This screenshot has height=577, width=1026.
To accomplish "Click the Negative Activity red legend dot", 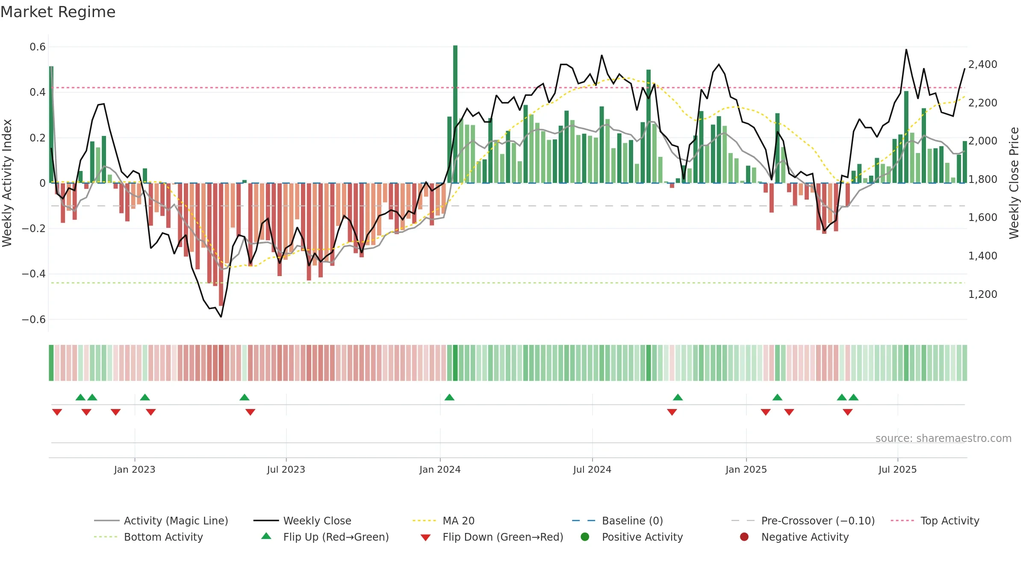I will [744, 537].
